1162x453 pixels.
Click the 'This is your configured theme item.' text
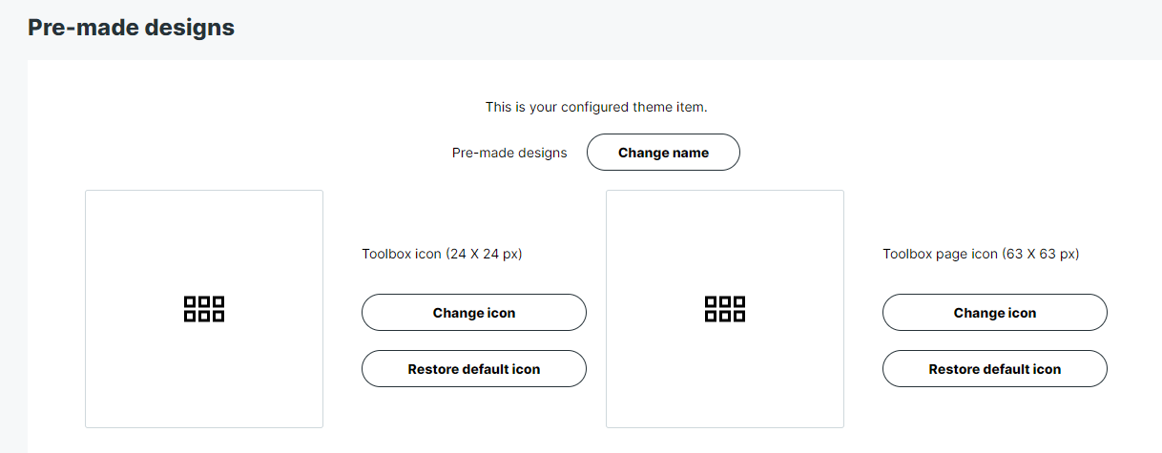pyautogui.click(x=596, y=107)
